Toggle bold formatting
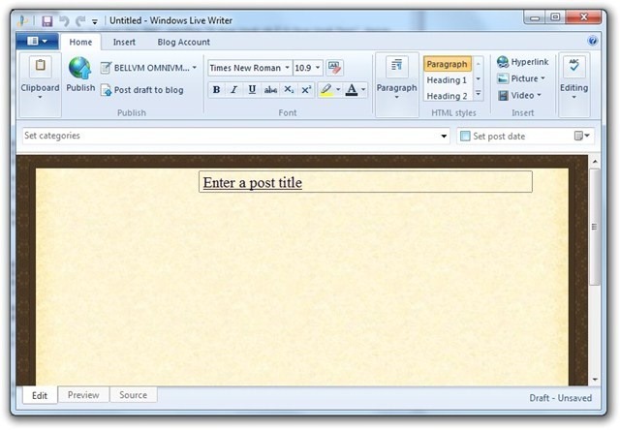 pos(216,90)
